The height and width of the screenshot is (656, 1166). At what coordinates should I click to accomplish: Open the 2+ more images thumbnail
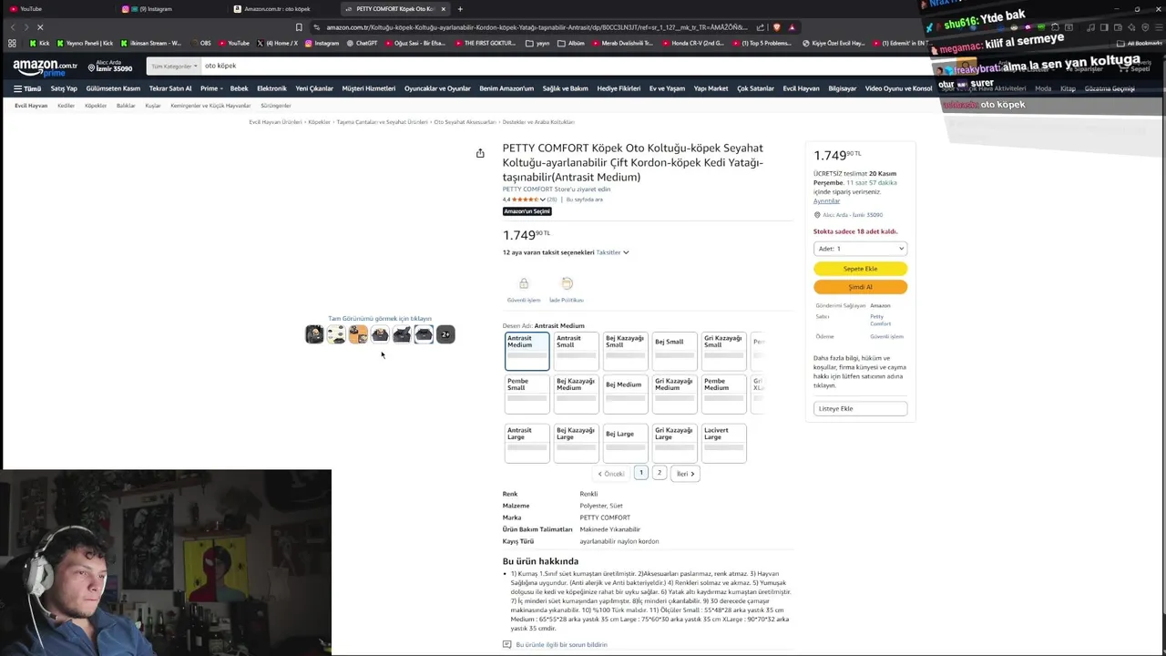coord(445,334)
